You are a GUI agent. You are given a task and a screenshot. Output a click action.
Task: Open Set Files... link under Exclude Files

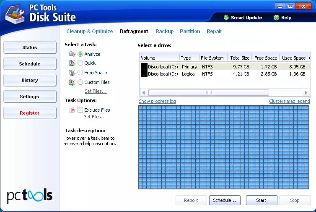95,117
